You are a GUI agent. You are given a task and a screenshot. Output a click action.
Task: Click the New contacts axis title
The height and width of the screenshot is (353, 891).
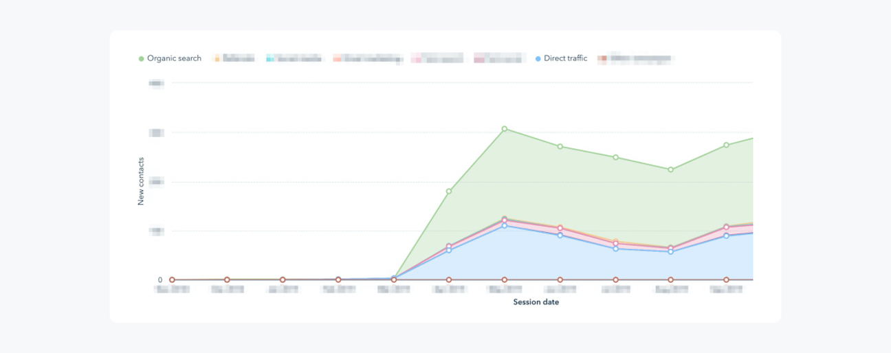(141, 182)
